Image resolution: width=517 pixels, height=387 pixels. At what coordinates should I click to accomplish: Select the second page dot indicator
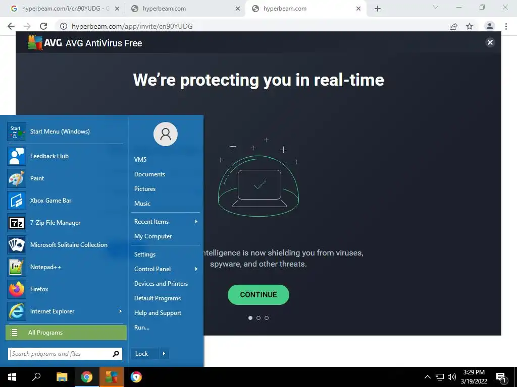(x=258, y=318)
